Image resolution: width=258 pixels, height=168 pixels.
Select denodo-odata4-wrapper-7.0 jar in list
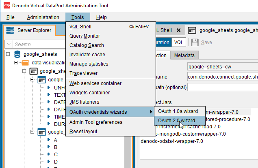click(x=172, y=141)
